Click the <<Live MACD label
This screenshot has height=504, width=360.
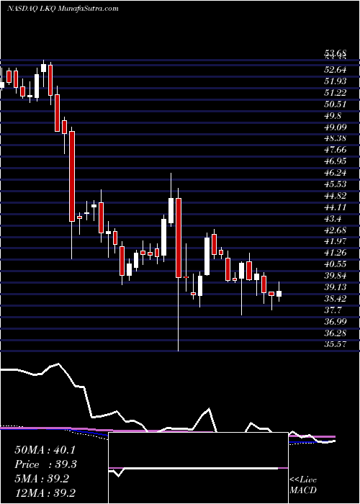point(303,485)
